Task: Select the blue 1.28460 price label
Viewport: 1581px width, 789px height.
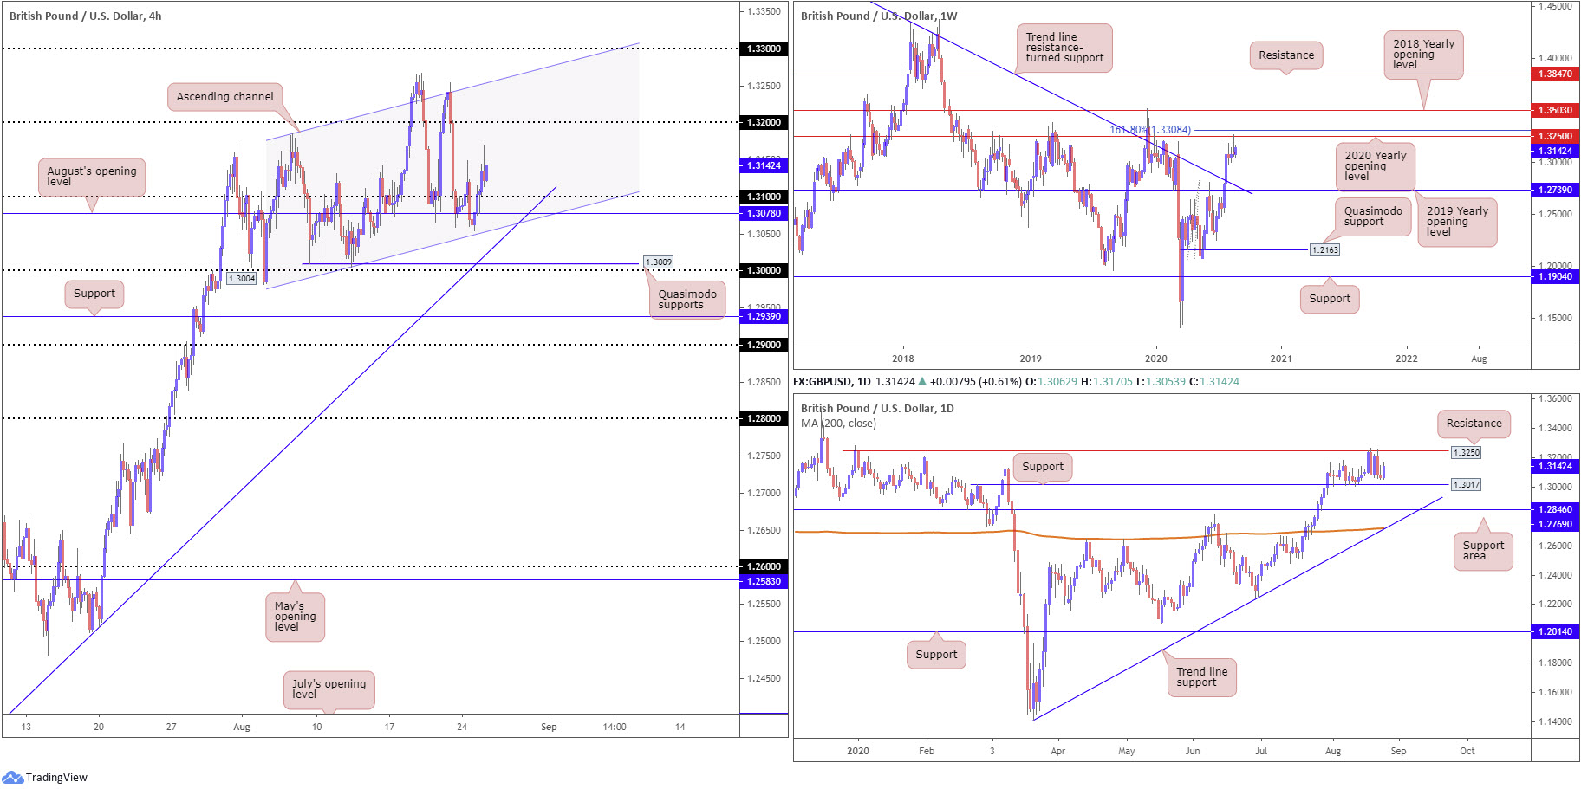Action: 1555,510
